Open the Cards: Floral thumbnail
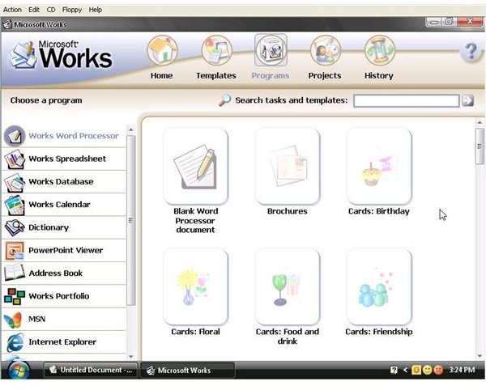The height and width of the screenshot is (390, 486). pos(195,286)
